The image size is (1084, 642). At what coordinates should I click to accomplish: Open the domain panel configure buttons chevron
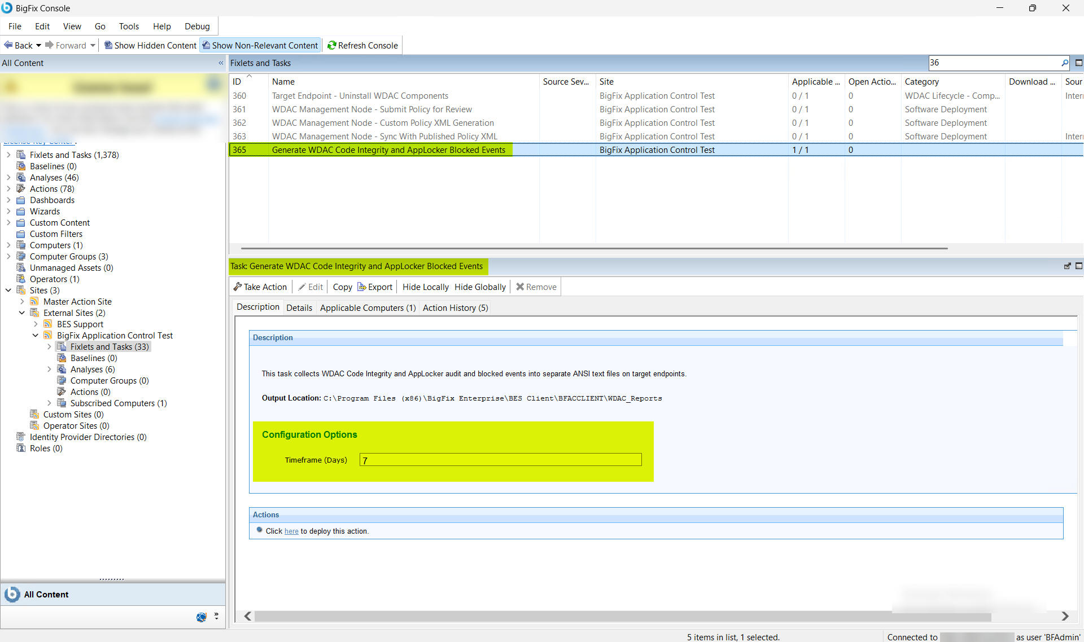coord(216,616)
